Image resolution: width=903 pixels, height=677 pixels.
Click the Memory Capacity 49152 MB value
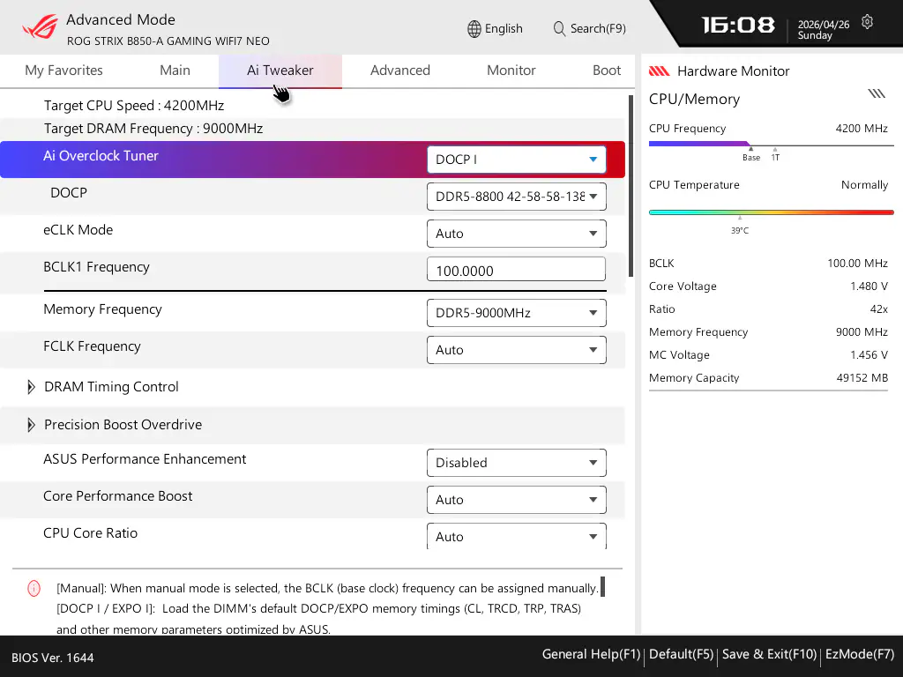coord(862,378)
